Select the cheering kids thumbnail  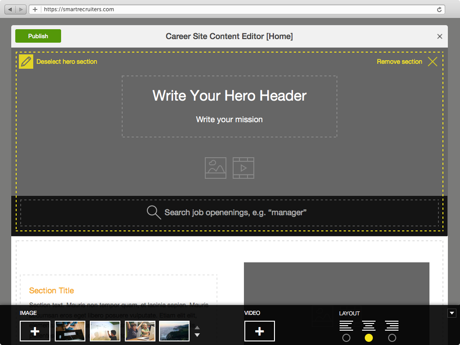(x=140, y=331)
